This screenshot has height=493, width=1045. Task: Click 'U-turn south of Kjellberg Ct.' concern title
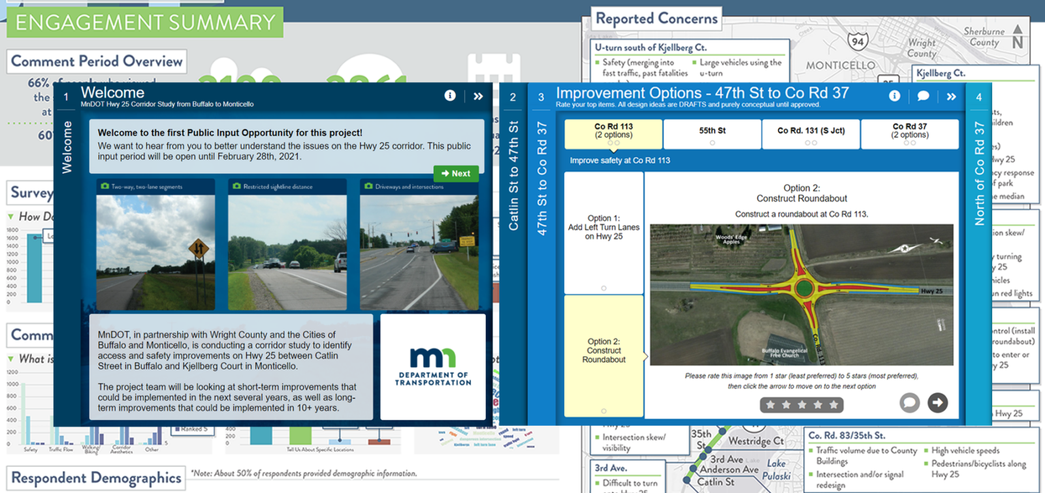651,48
